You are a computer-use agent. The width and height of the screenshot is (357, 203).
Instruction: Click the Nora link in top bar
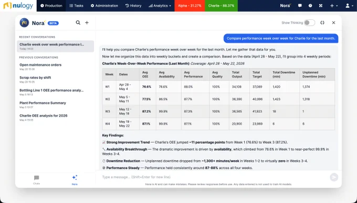(285, 6)
